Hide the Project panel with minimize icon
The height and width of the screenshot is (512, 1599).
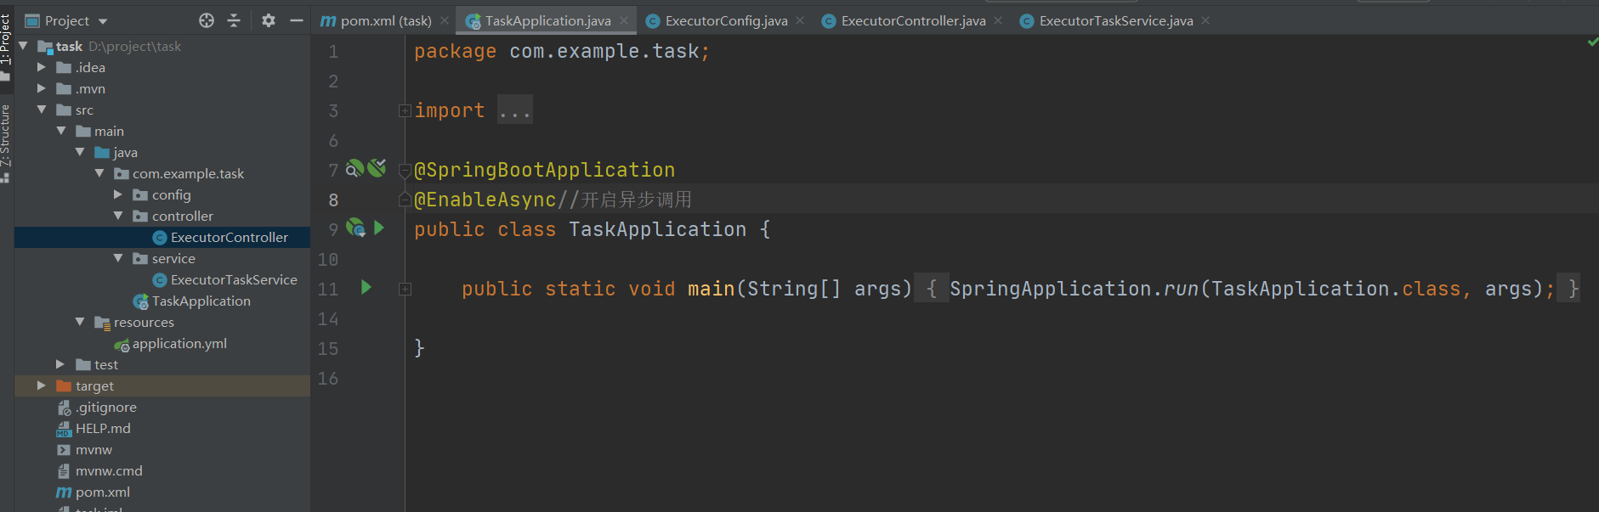pos(296,20)
